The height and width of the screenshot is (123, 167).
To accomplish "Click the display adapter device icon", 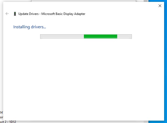I will click(x=15, y=14).
